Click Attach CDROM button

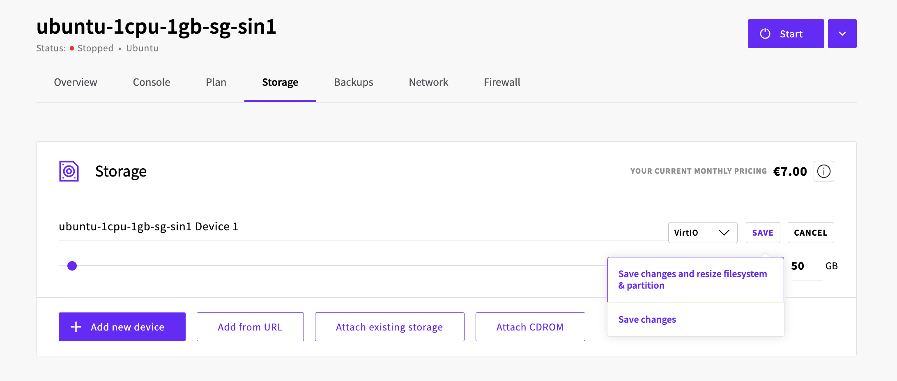pyautogui.click(x=530, y=327)
